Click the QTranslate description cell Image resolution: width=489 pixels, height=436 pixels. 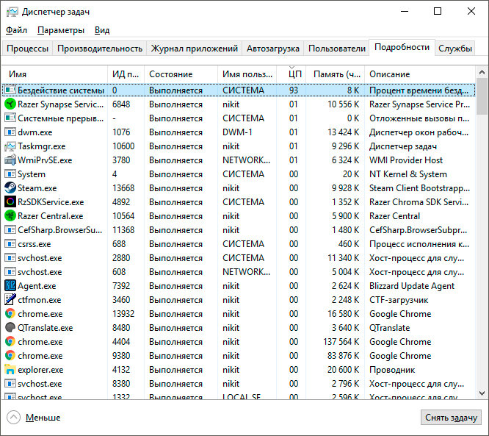tap(390, 328)
